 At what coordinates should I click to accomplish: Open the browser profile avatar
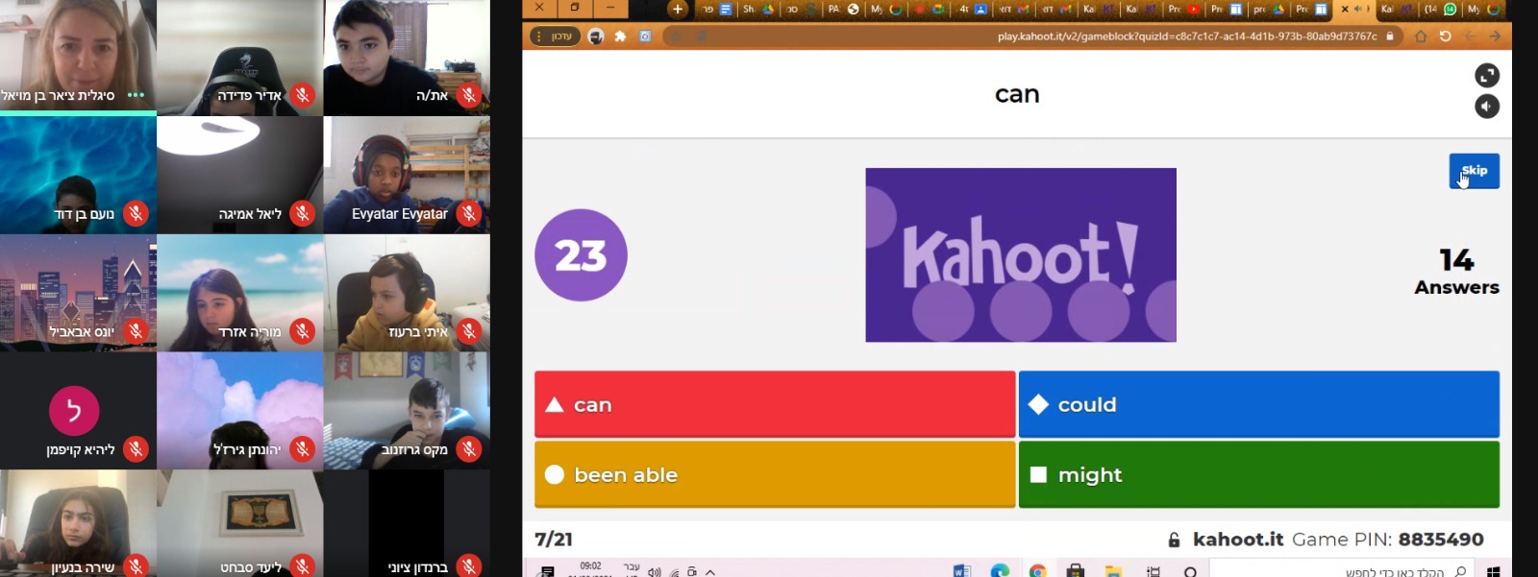pyautogui.click(x=595, y=36)
